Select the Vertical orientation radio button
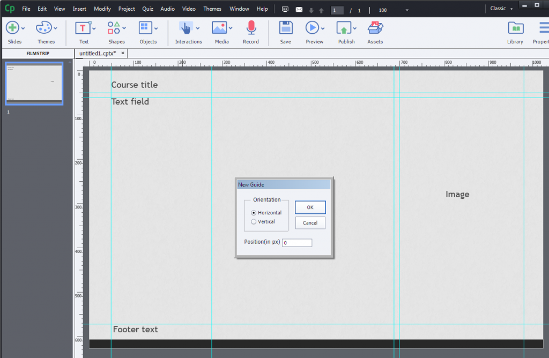The image size is (549, 358). pos(254,221)
